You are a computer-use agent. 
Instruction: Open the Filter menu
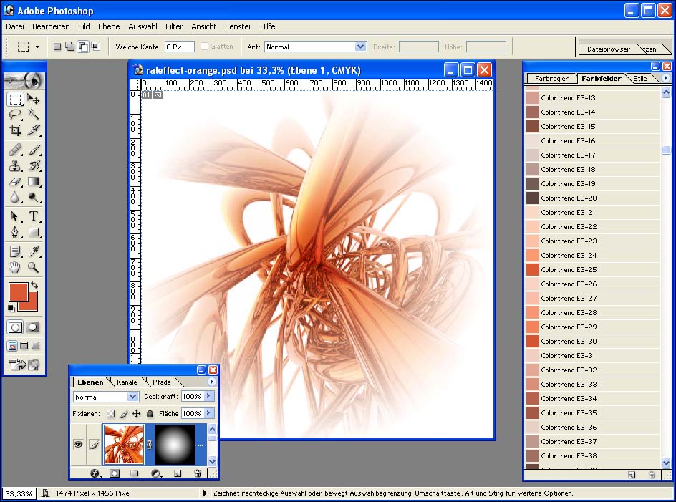(x=174, y=26)
